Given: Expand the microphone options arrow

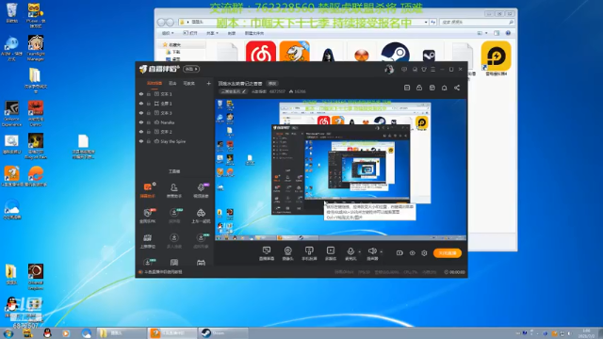Looking at the screenshot, I should click(360, 252).
